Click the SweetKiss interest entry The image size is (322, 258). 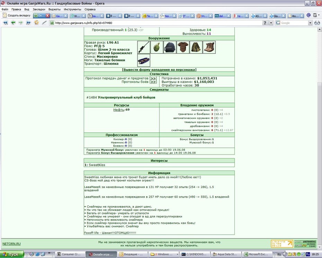point(97,165)
